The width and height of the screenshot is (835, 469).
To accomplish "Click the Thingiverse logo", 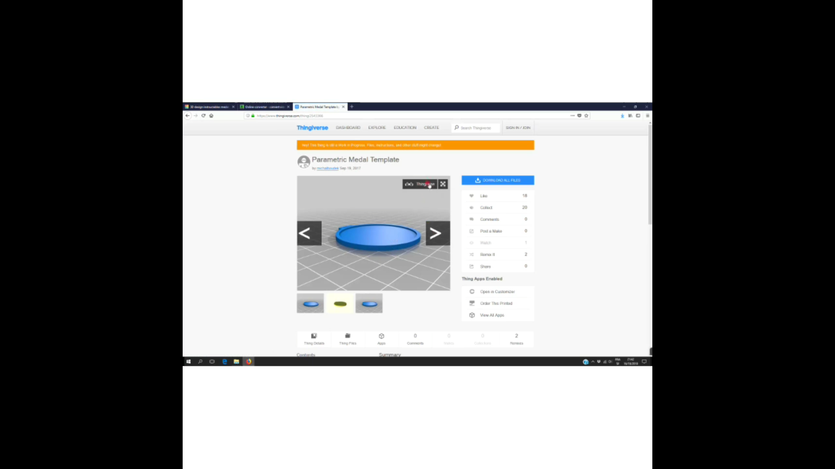I will (x=312, y=128).
